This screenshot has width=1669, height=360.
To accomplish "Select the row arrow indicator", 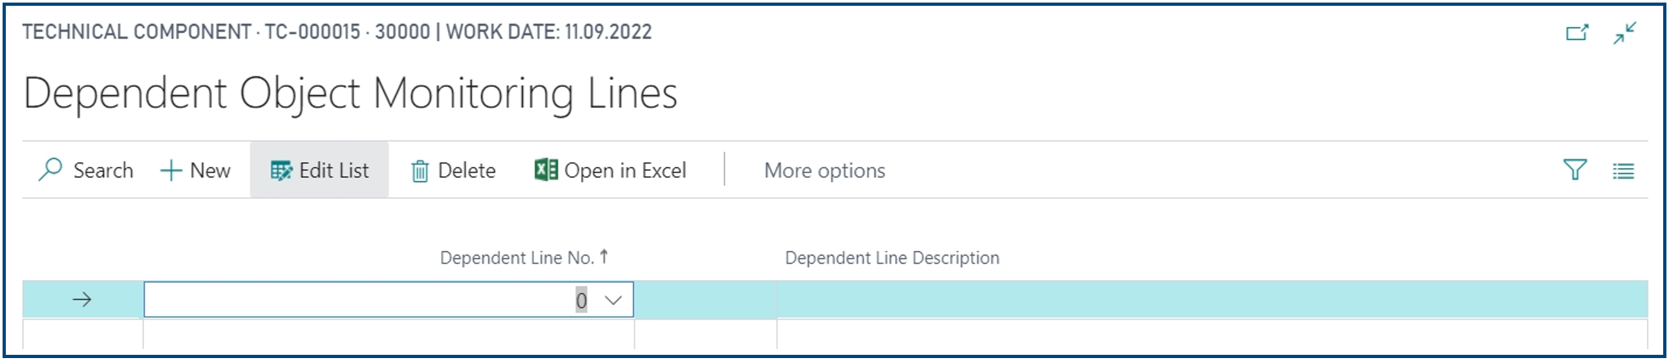I will pos(82,300).
